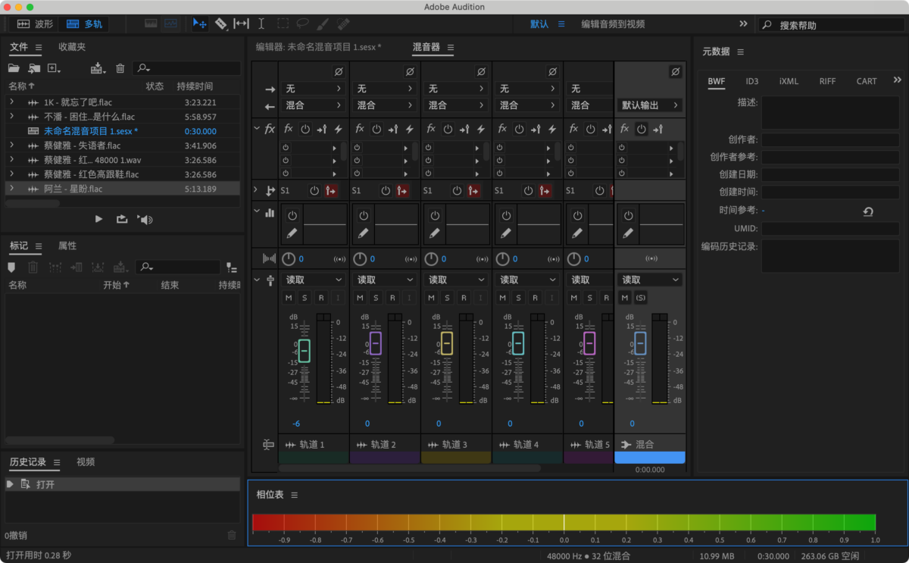This screenshot has width=909, height=563.
Task: Open first effect slot arrow on 轨道 1
Action: (x=334, y=148)
